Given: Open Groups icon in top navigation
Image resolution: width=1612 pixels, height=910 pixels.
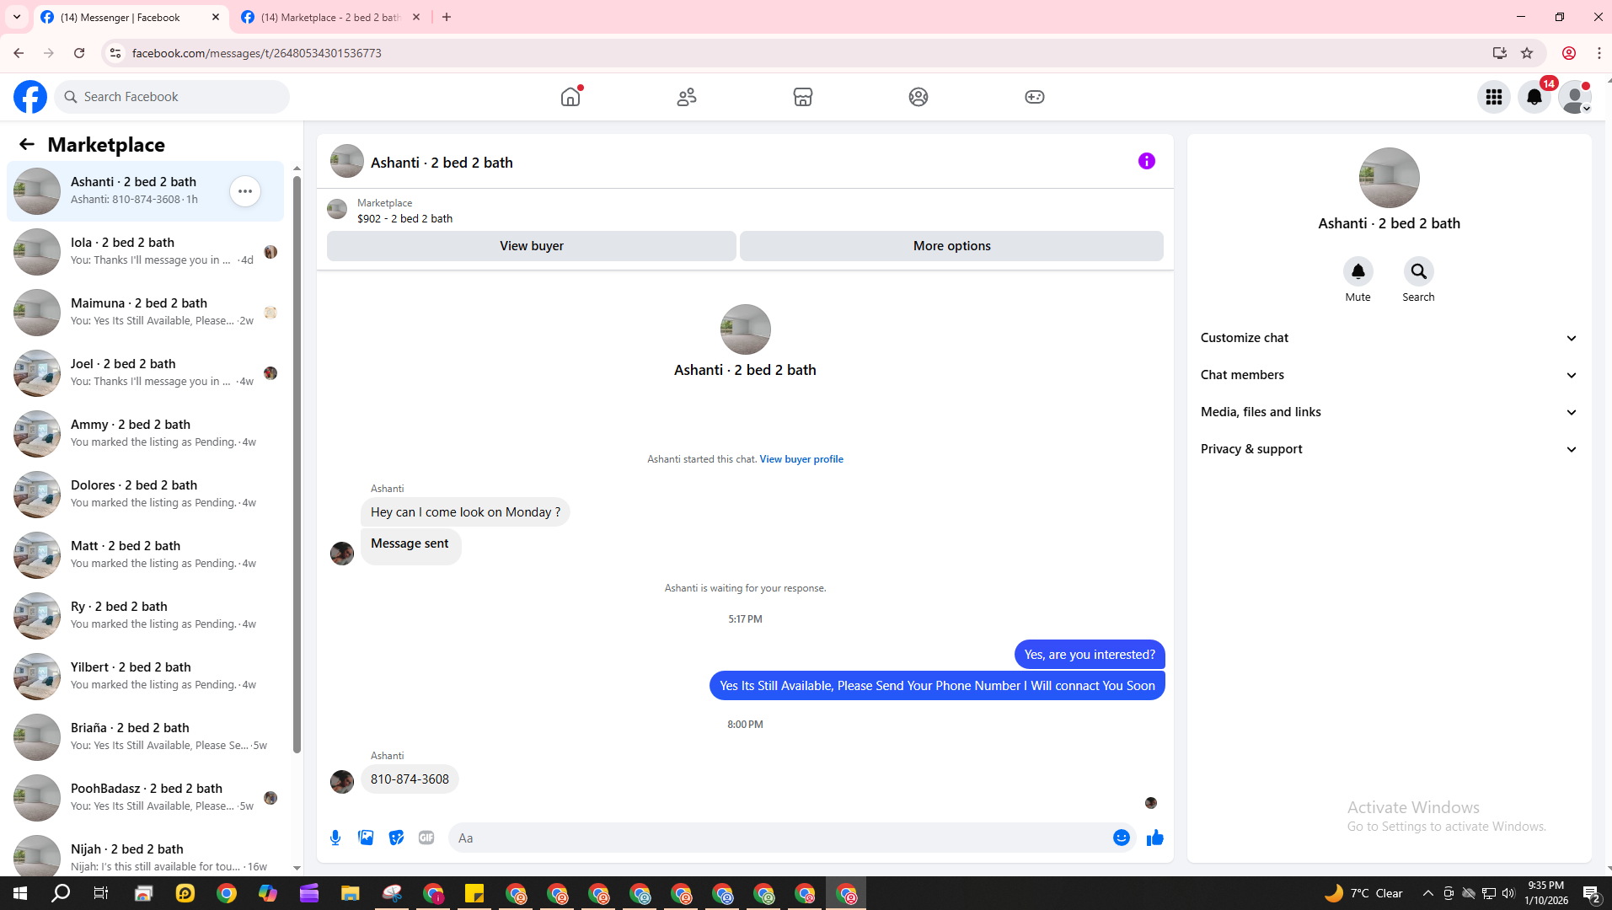Looking at the screenshot, I should [918, 97].
